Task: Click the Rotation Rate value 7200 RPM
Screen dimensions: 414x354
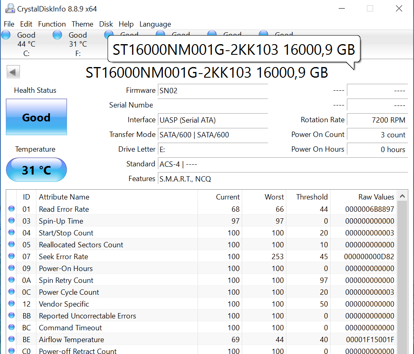Action: (x=377, y=120)
